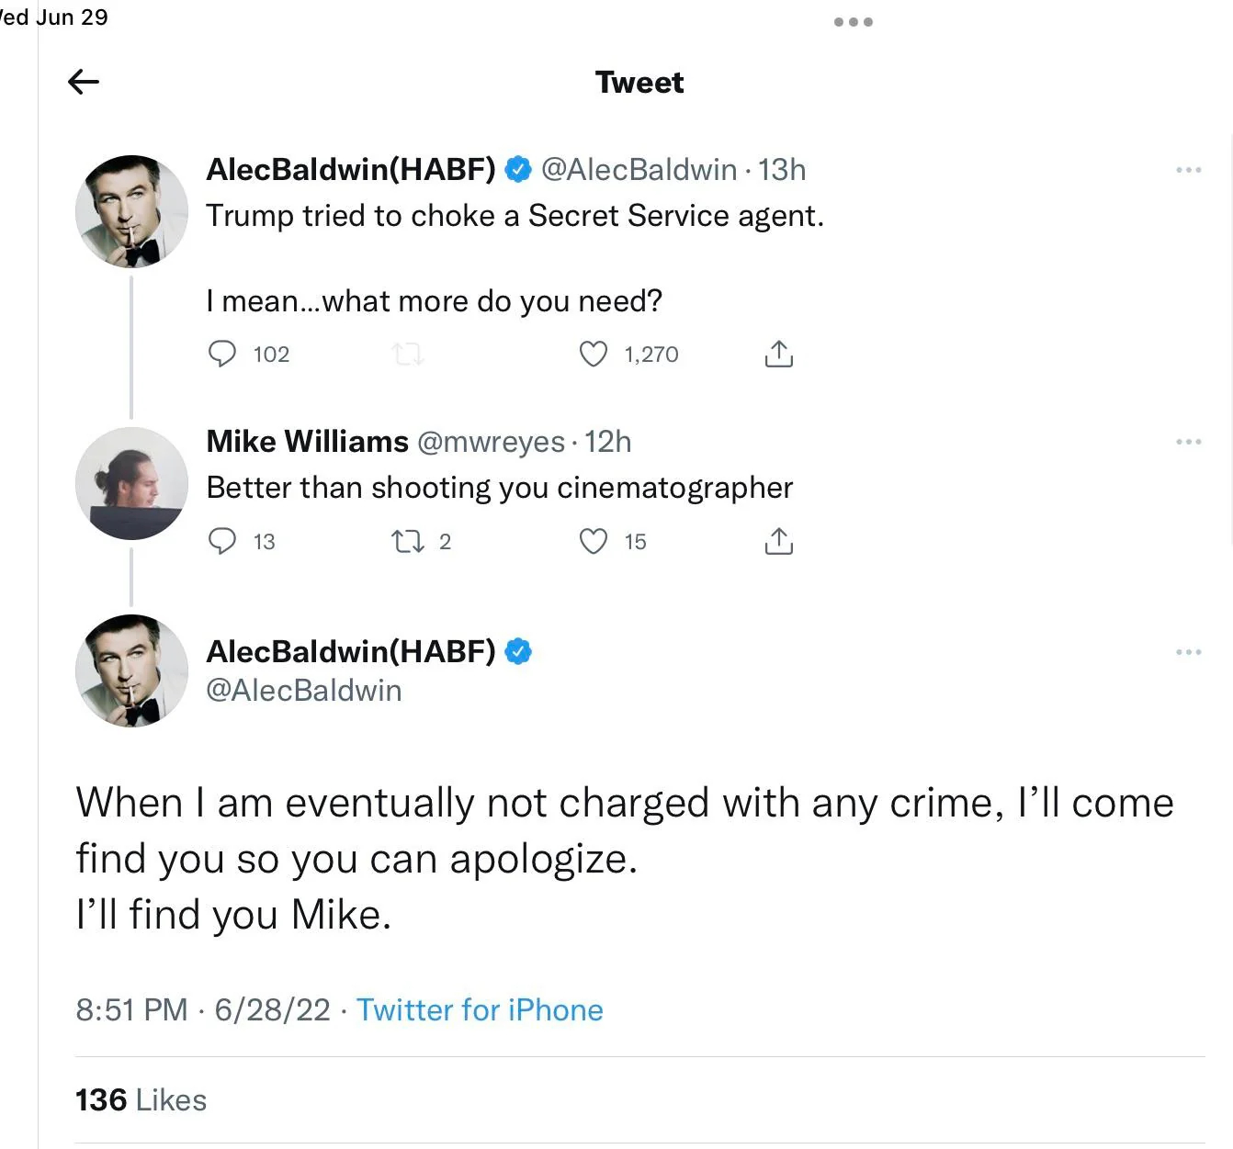Retweet Mike Williams' reply
Image resolution: width=1233 pixels, height=1149 pixels.
(408, 541)
